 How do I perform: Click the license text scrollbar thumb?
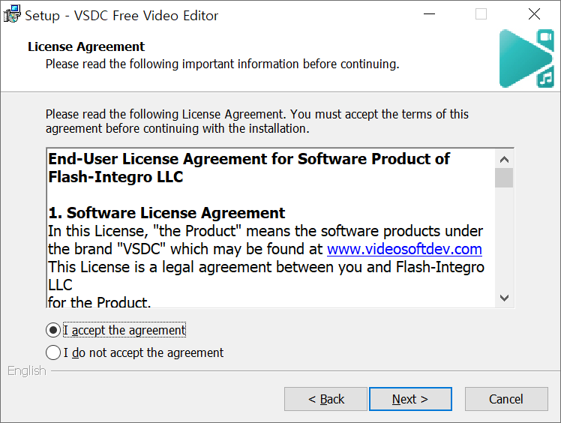pos(504,178)
